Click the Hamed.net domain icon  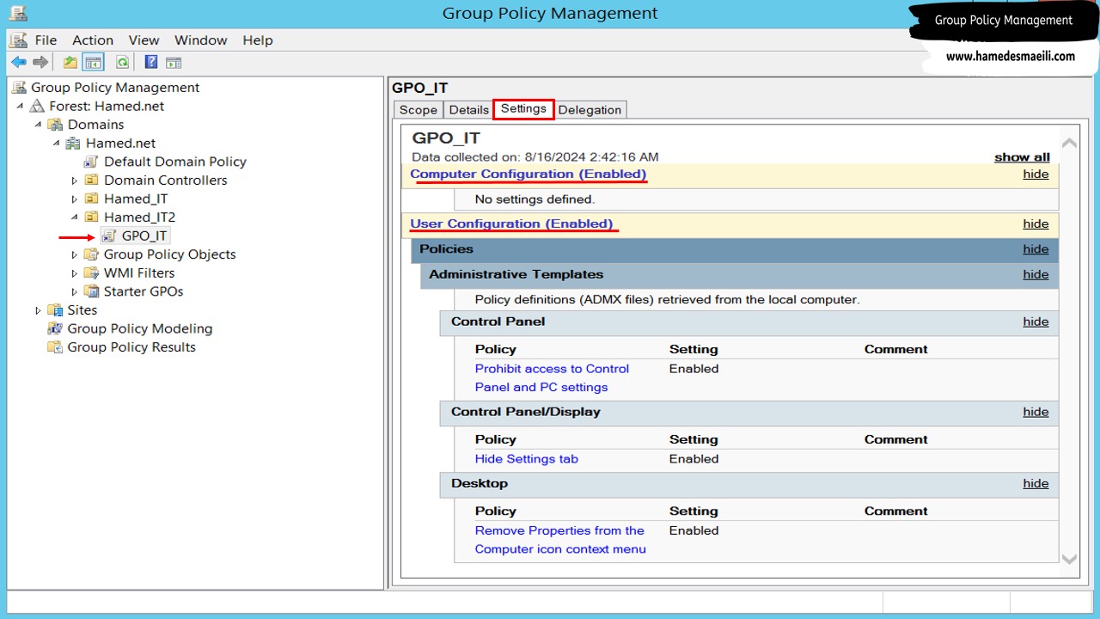74,143
